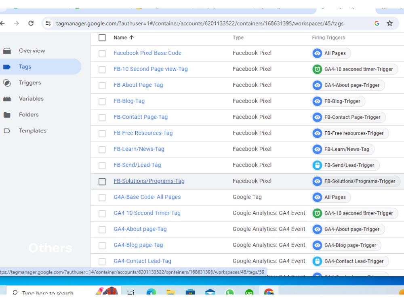
Task: Click the Folders icon in sidebar
Action: click(x=7, y=115)
